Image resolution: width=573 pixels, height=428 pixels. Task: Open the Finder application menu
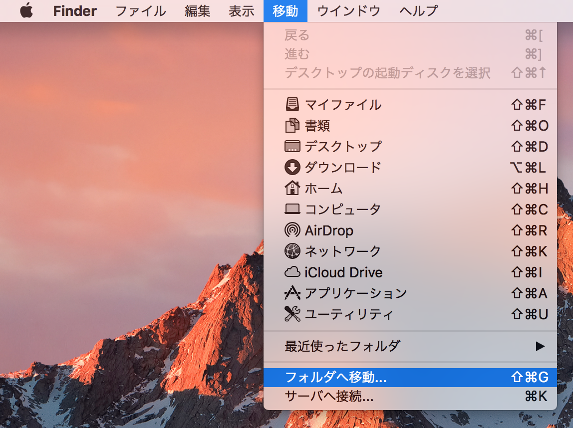pyautogui.click(x=75, y=11)
